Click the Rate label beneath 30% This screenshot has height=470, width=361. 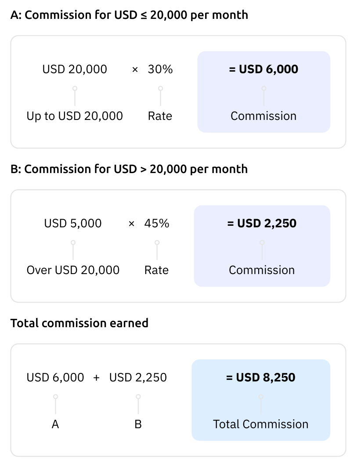[x=160, y=116]
